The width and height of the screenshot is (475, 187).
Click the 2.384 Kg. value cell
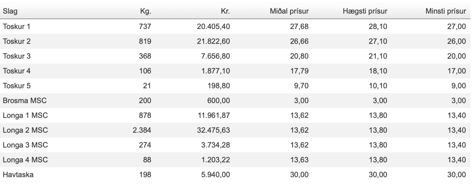[x=142, y=130]
